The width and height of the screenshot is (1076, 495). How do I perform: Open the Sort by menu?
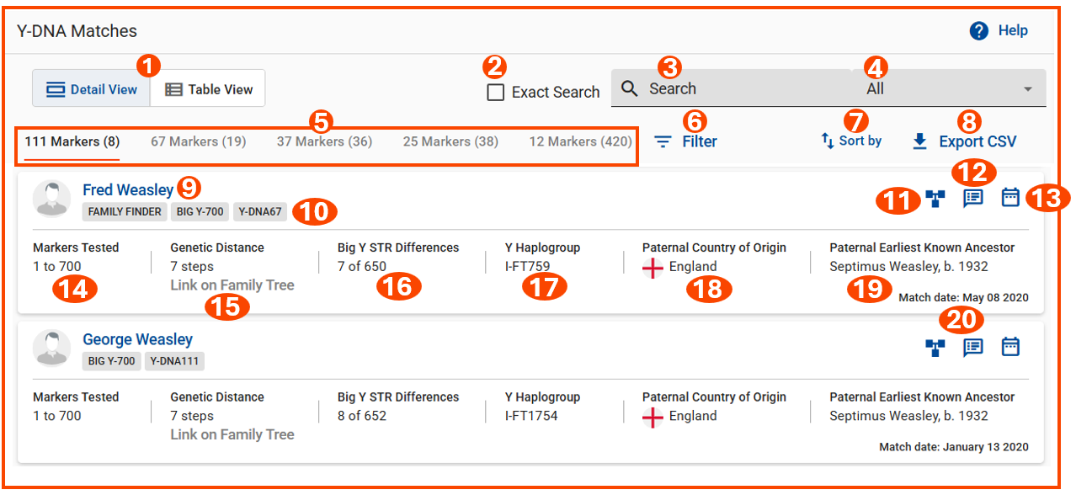851,141
